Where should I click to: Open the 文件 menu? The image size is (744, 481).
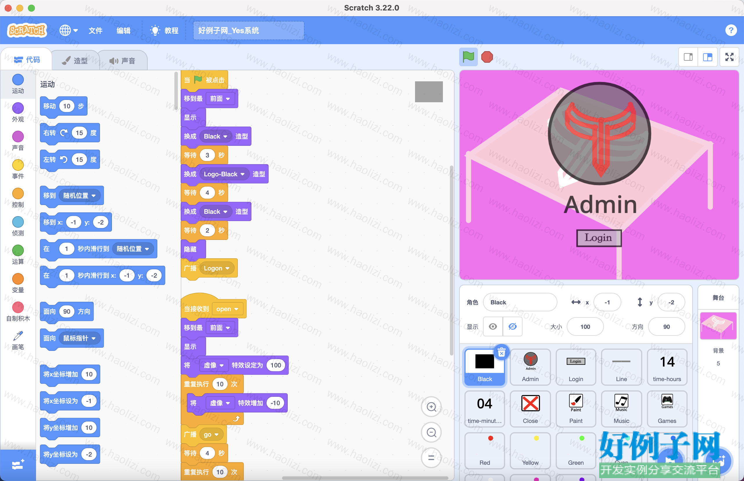[95, 30]
